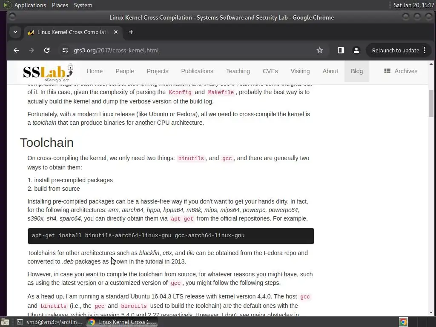Viewport: 436px width, 327px height.
Task: Open the Publications page
Action: tap(197, 71)
